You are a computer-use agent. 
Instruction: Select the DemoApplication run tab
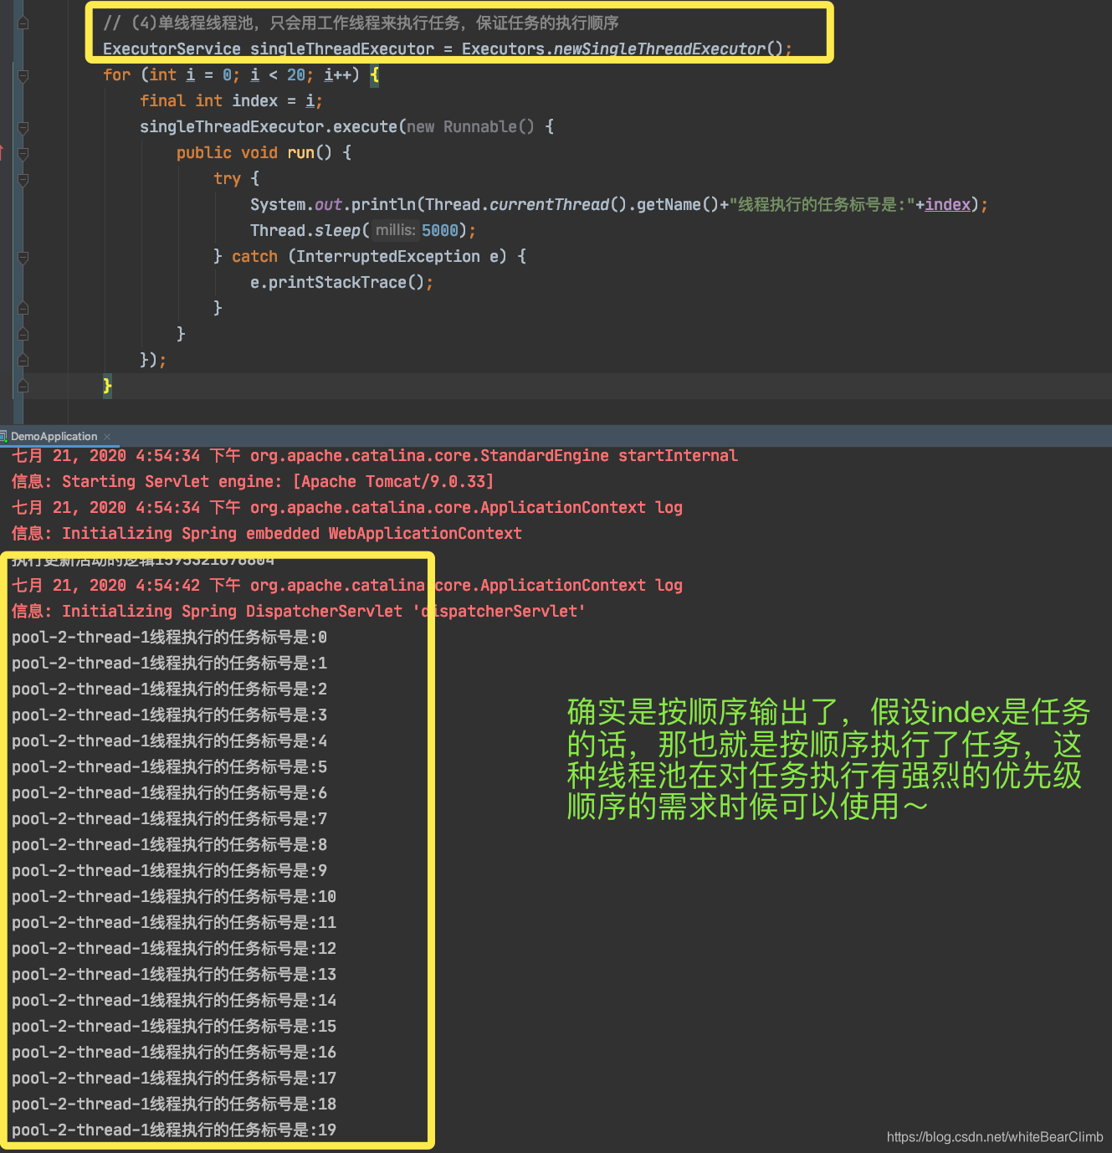(54, 437)
